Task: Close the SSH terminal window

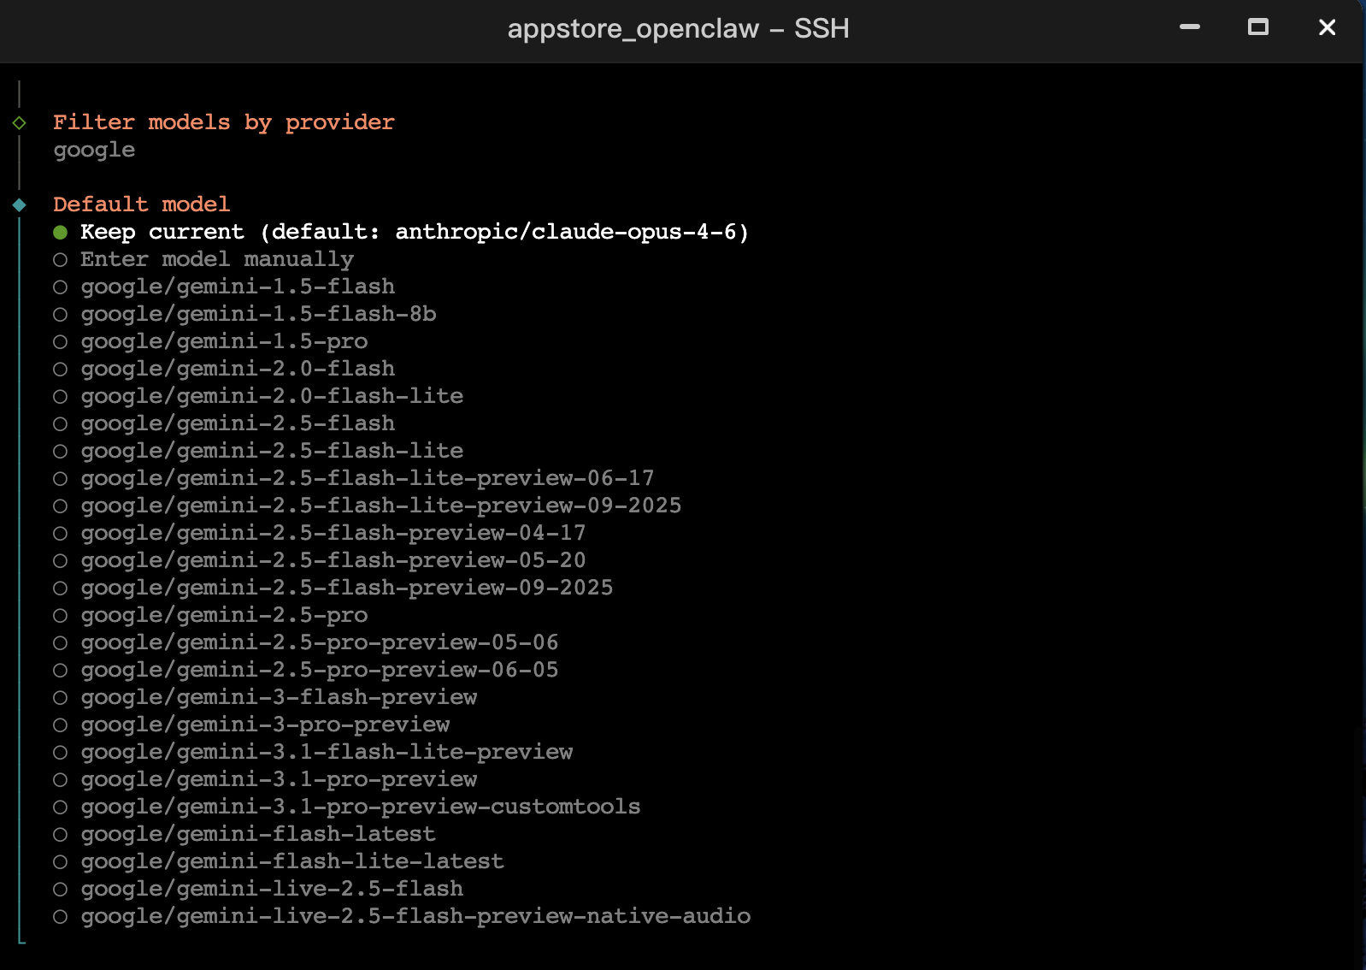Action: coord(1327,27)
